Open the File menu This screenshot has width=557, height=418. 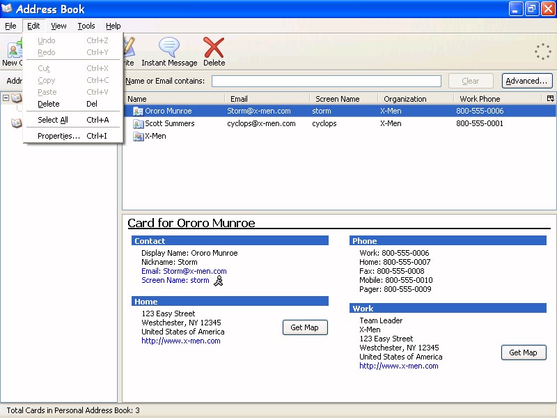coord(10,26)
